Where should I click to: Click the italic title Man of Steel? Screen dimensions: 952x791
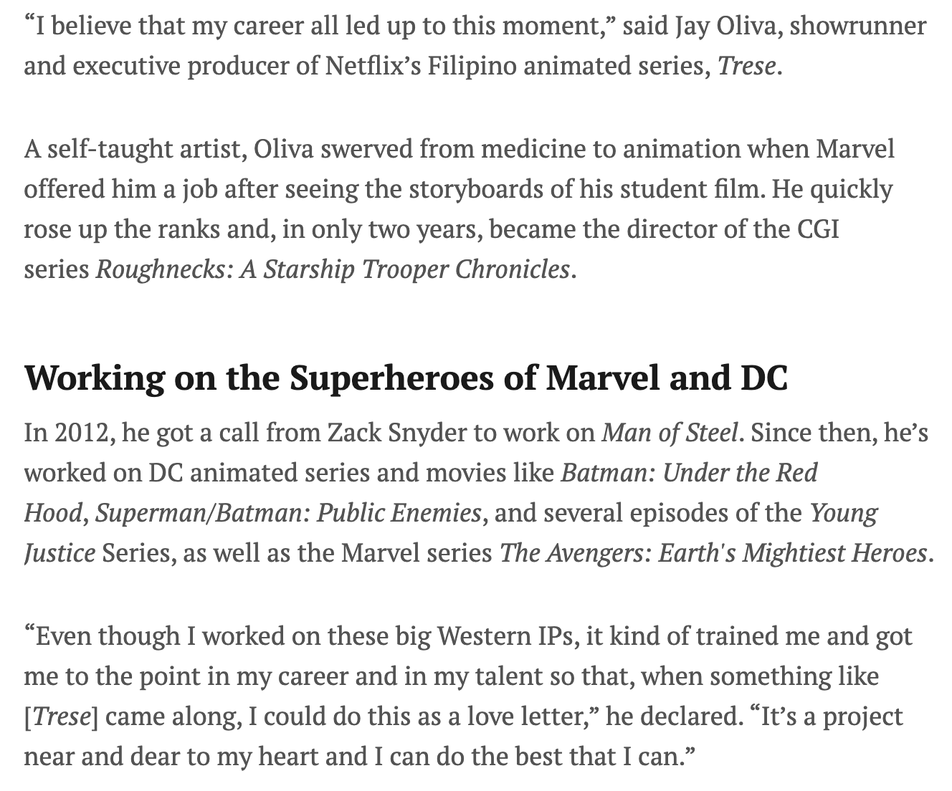[670, 433]
